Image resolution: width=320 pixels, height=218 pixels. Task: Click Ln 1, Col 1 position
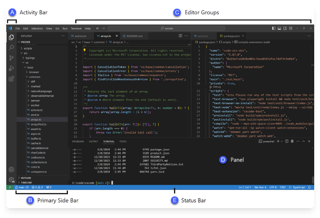coord(245,187)
